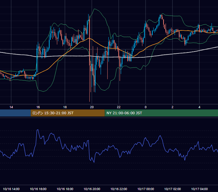Click the 10/16 20:00 date label
This screenshot has width=218, height=192.
(92, 189)
